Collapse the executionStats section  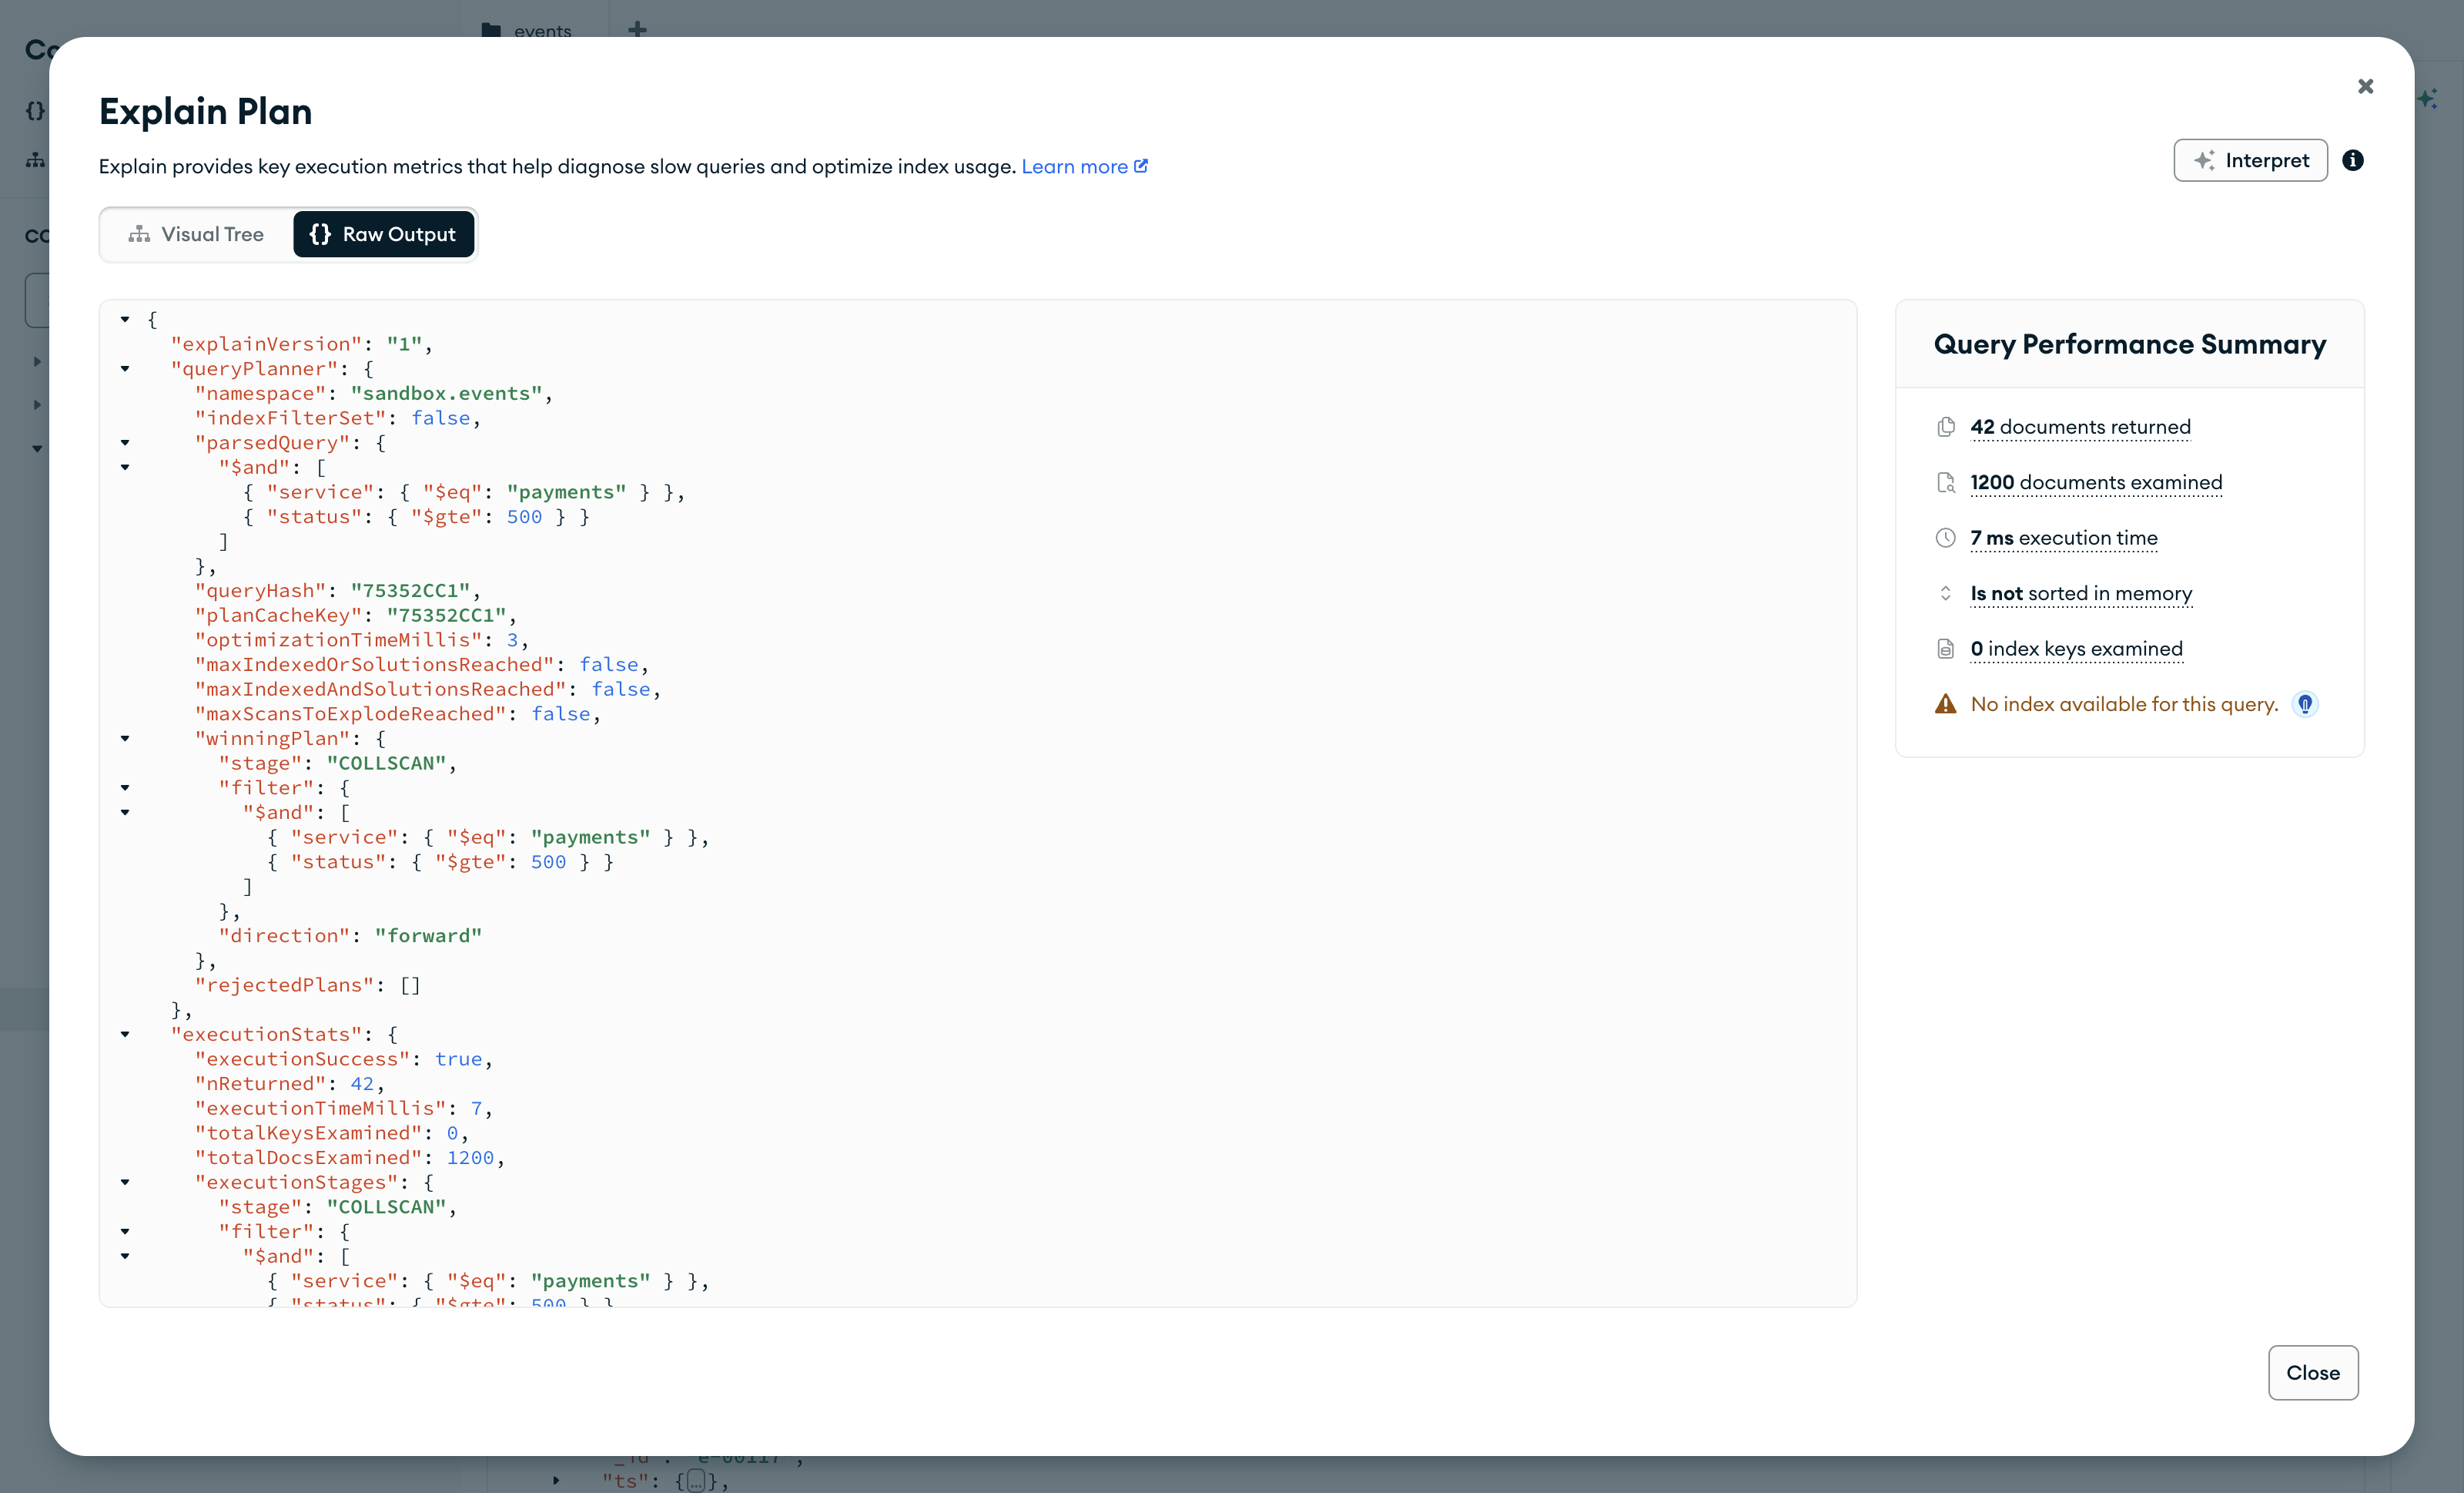[x=125, y=1035]
